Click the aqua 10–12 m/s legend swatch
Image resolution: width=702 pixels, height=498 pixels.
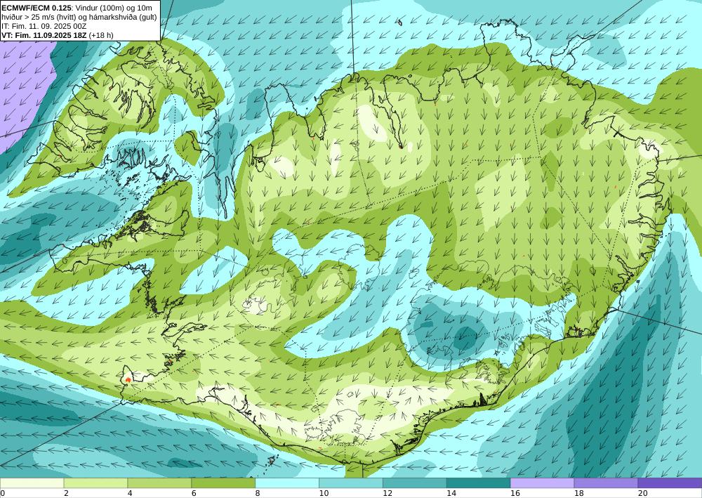[x=351, y=483]
